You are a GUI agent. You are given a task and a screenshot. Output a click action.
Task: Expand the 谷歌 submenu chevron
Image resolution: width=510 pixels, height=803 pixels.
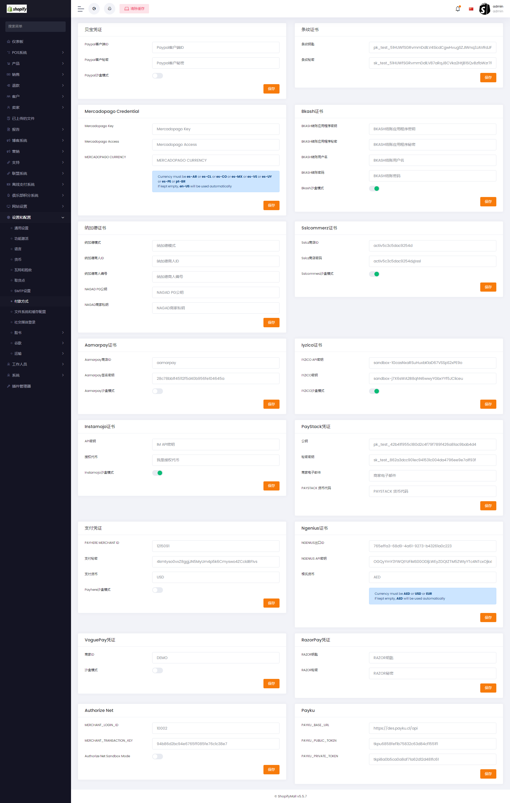63,343
